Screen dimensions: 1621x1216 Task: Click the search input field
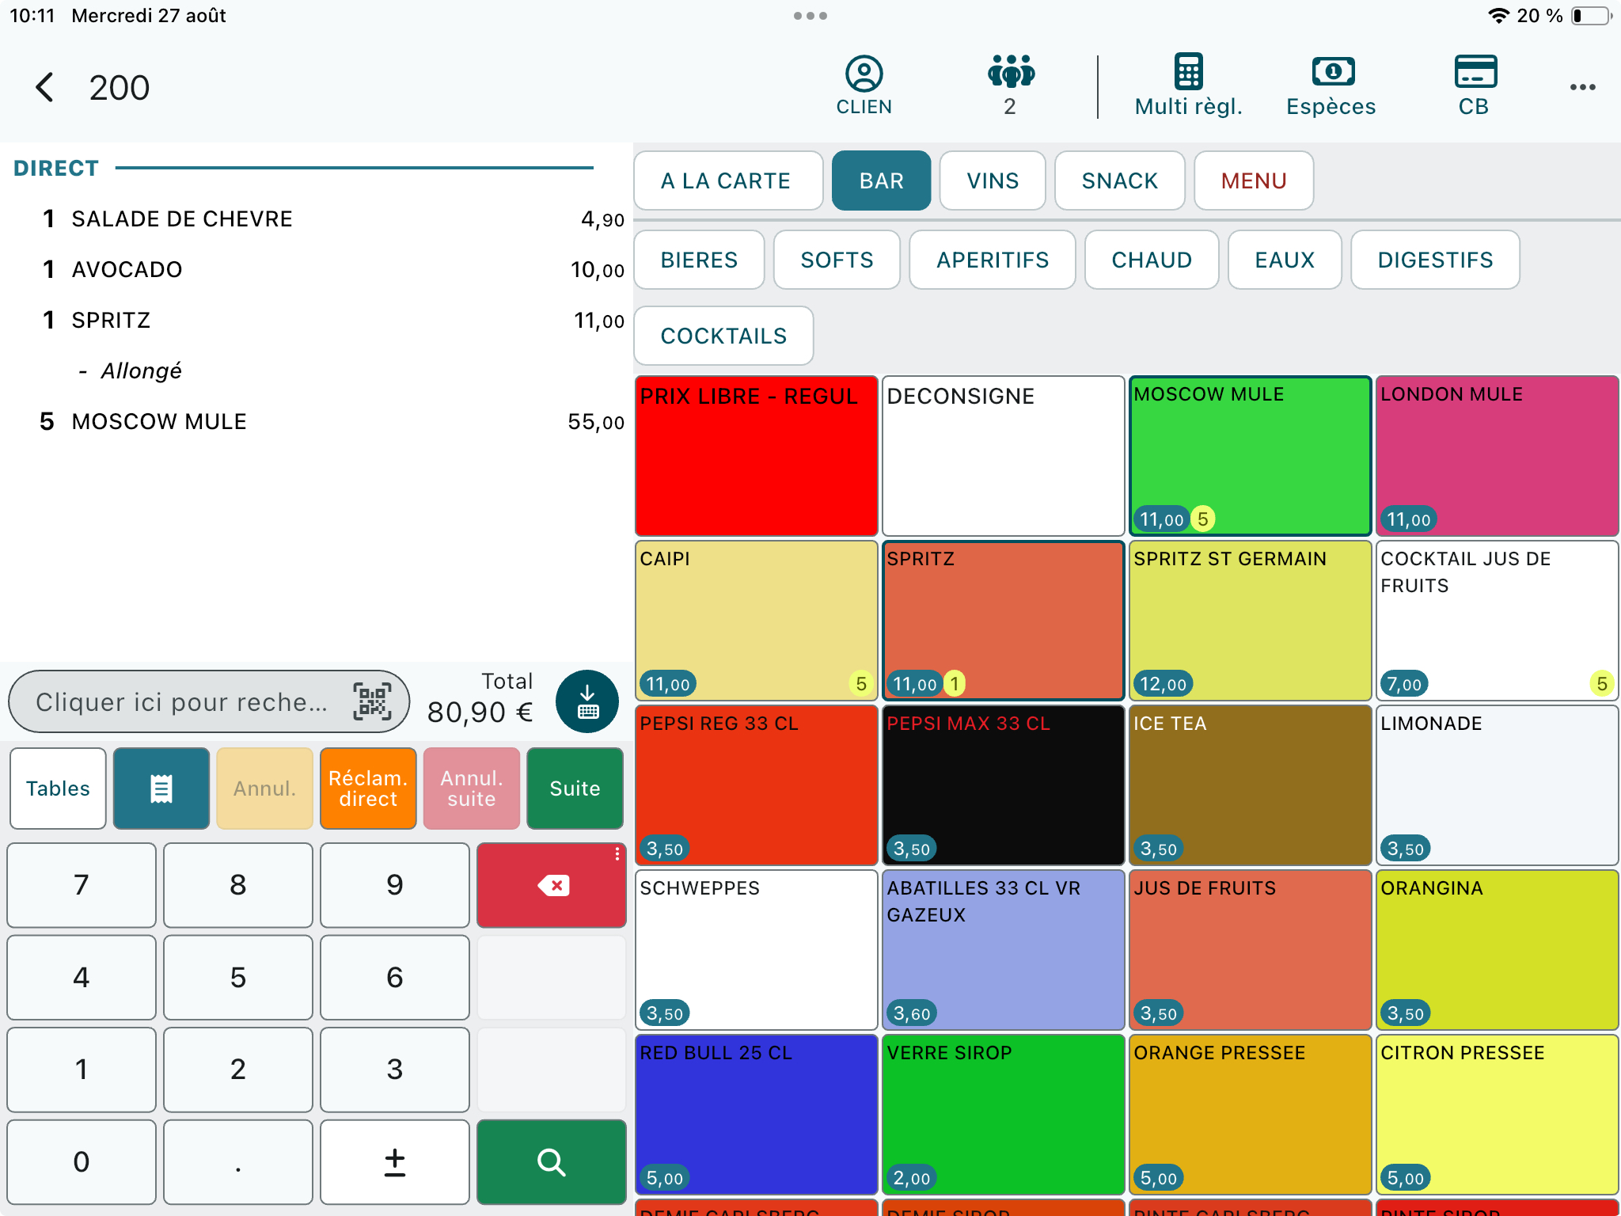pyautogui.click(x=209, y=701)
